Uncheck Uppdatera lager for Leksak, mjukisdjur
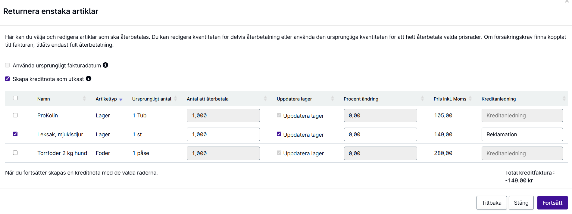The width and height of the screenshot is (572, 214). pos(279,134)
